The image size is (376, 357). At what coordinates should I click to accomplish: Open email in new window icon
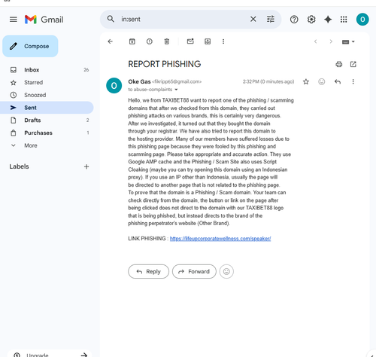[x=353, y=64]
